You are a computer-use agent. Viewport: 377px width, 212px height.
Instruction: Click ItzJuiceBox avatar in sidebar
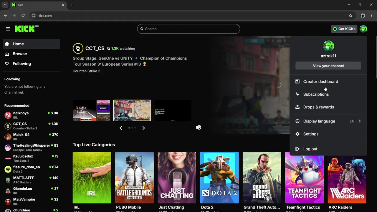[x=8, y=158]
